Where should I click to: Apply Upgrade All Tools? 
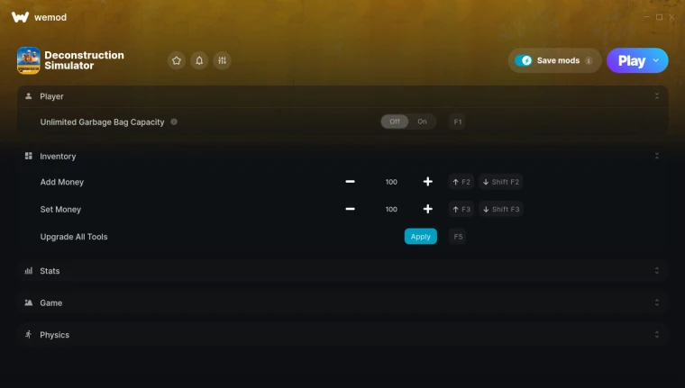[x=420, y=237]
